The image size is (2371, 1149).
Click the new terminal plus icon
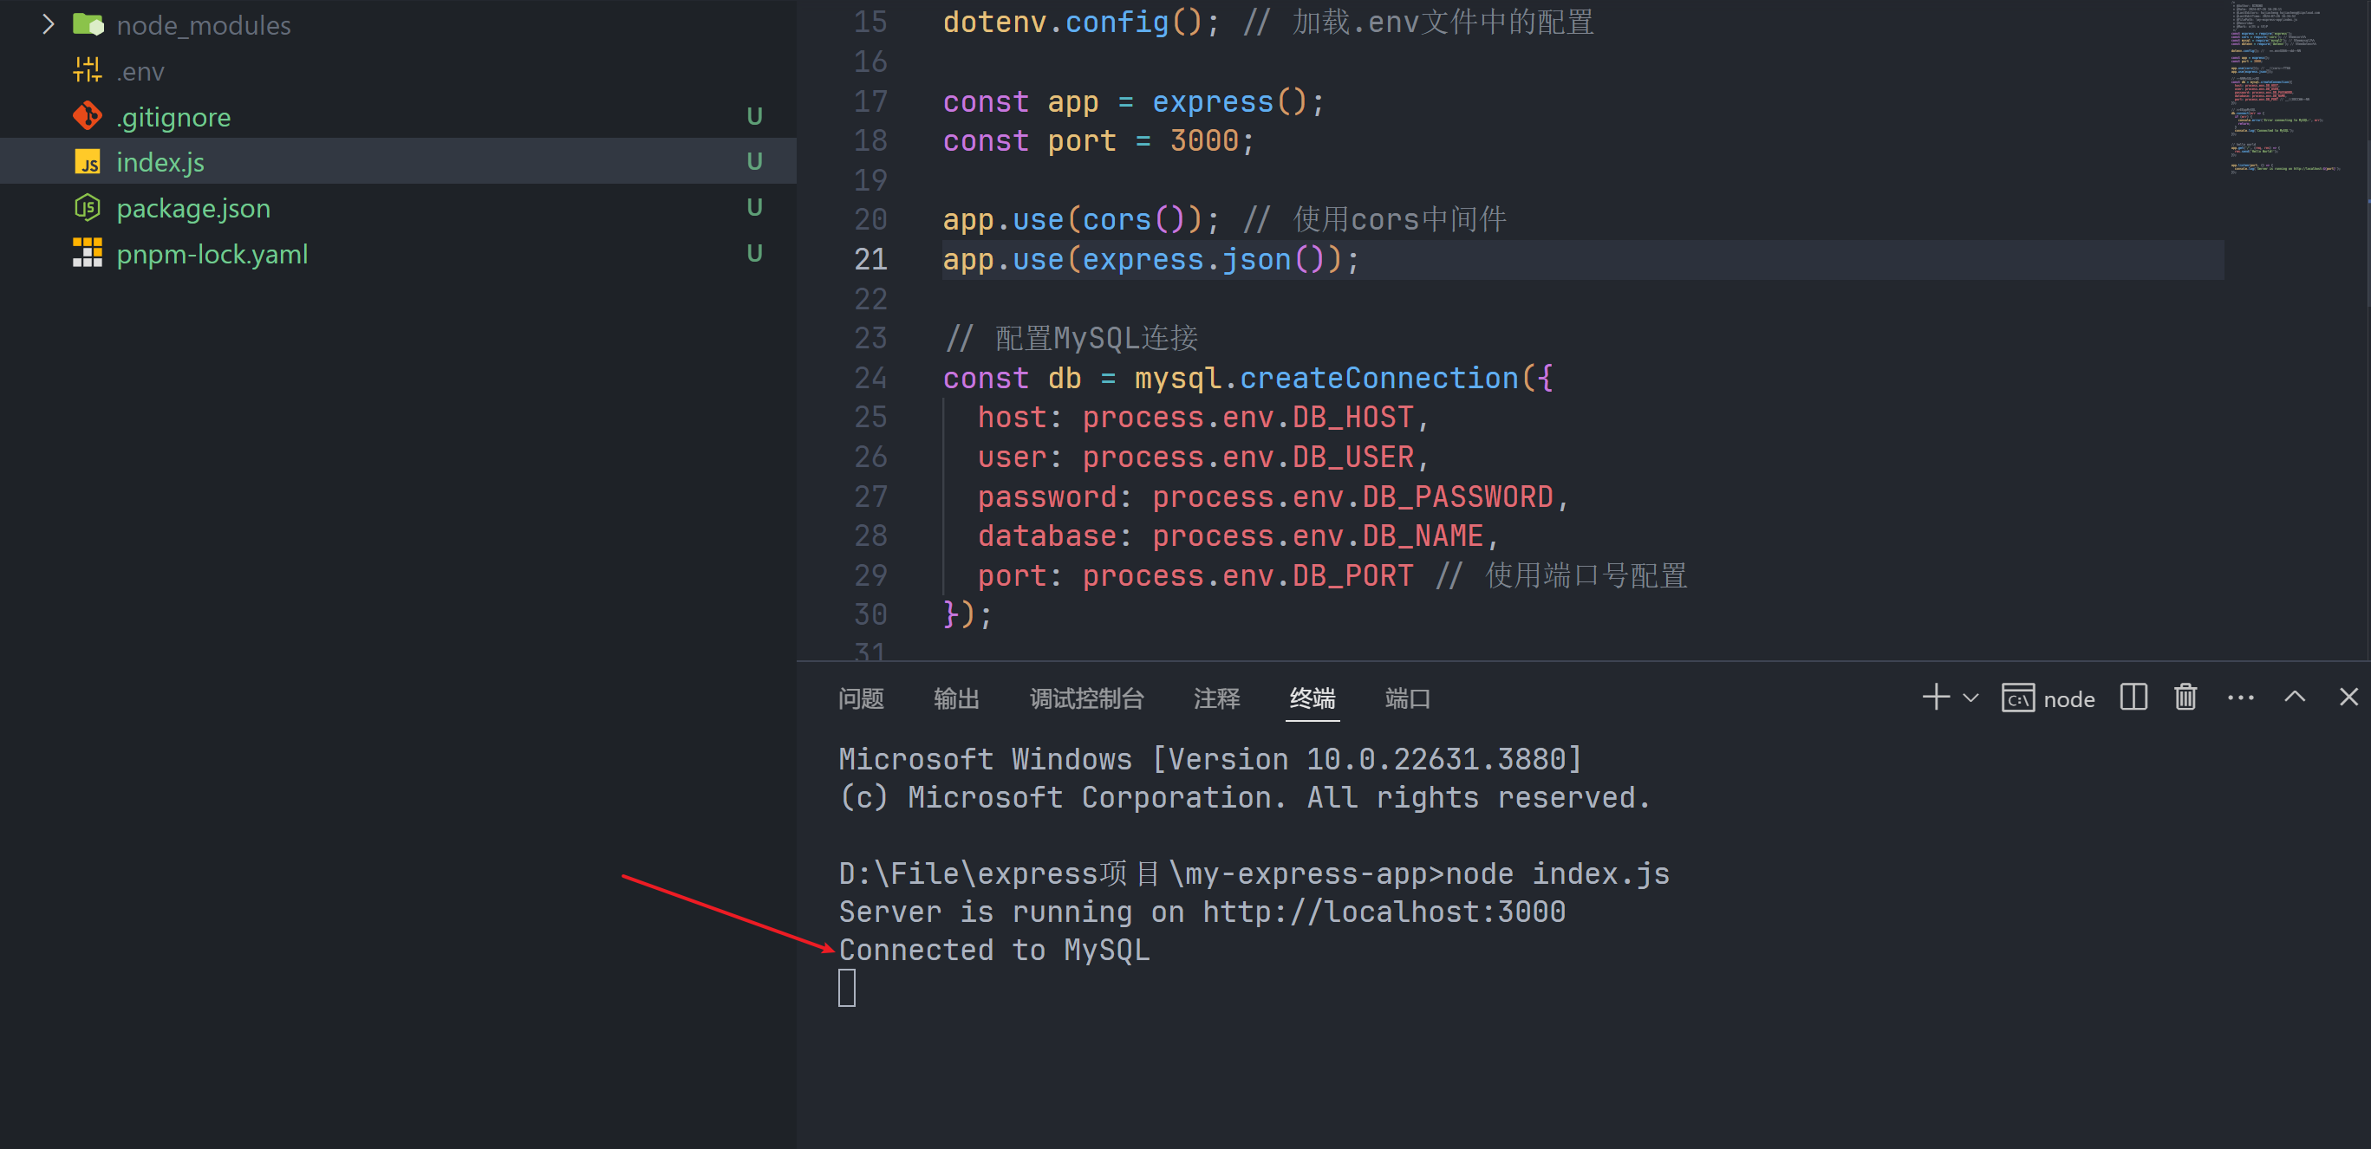(1935, 698)
